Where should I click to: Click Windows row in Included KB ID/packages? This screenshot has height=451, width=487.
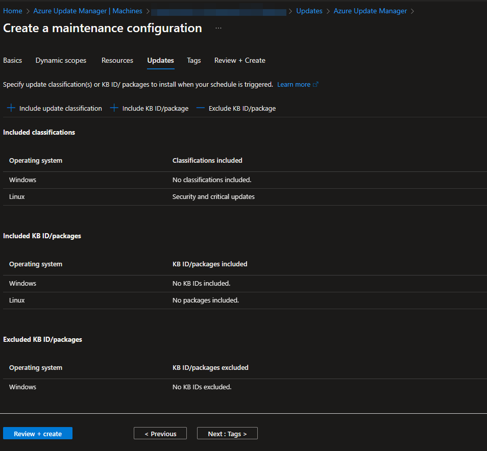(x=245, y=283)
